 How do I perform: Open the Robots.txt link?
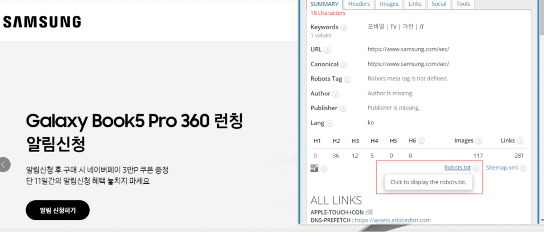457,168
